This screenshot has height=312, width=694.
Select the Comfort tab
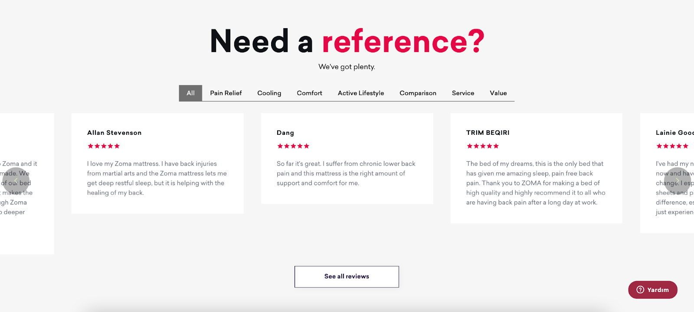(310, 93)
